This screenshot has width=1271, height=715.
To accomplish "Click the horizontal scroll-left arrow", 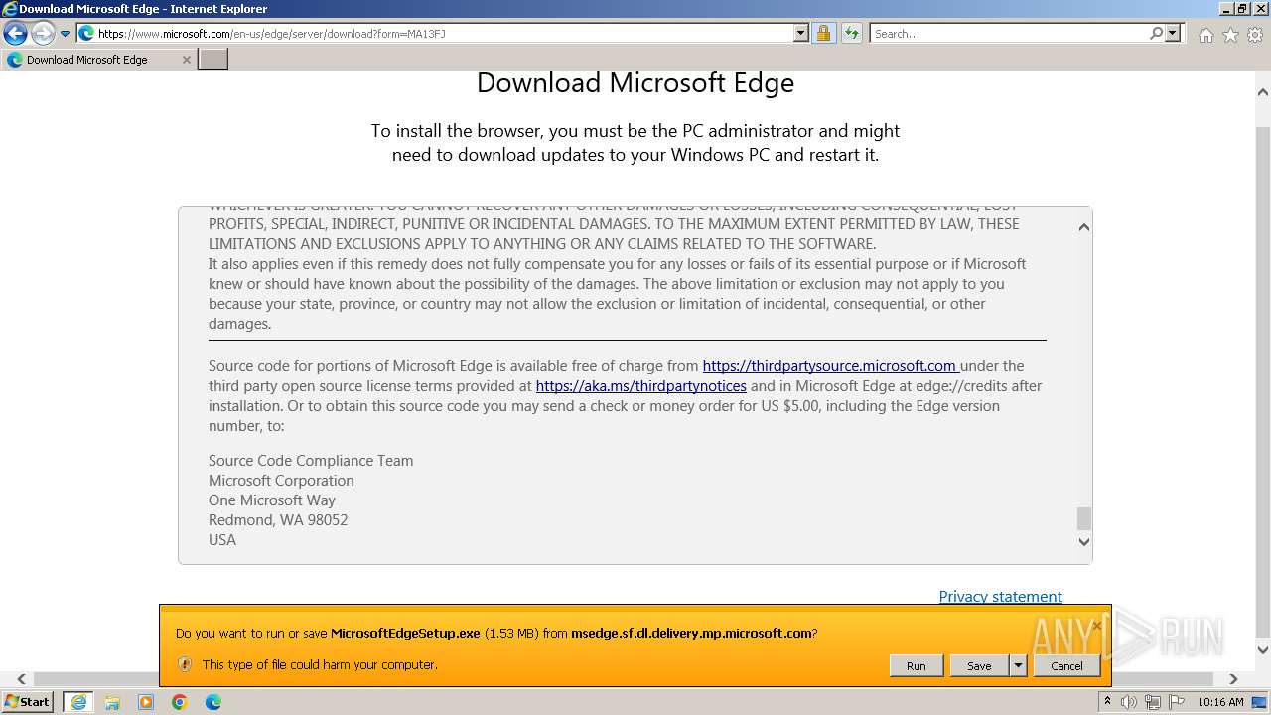I will pos(22,679).
